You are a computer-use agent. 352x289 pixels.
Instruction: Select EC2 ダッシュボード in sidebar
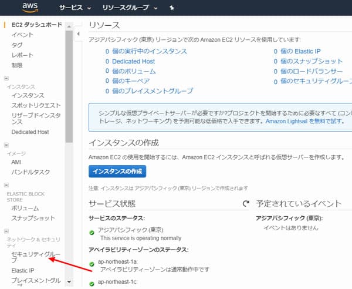point(37,25)
